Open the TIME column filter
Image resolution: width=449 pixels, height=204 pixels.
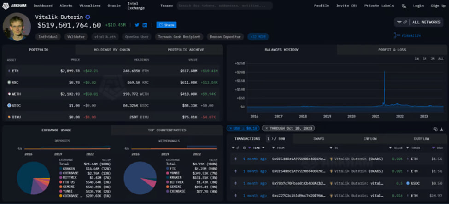pos(250,148)
